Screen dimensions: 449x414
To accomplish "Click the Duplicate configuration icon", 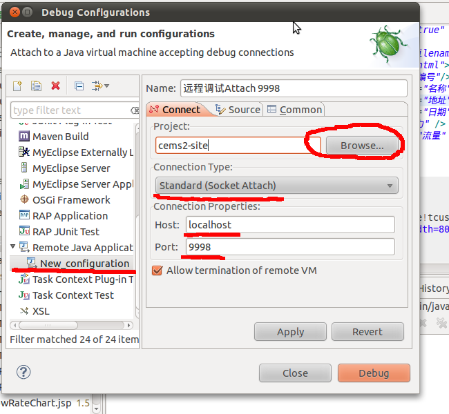I will (36, 86).
